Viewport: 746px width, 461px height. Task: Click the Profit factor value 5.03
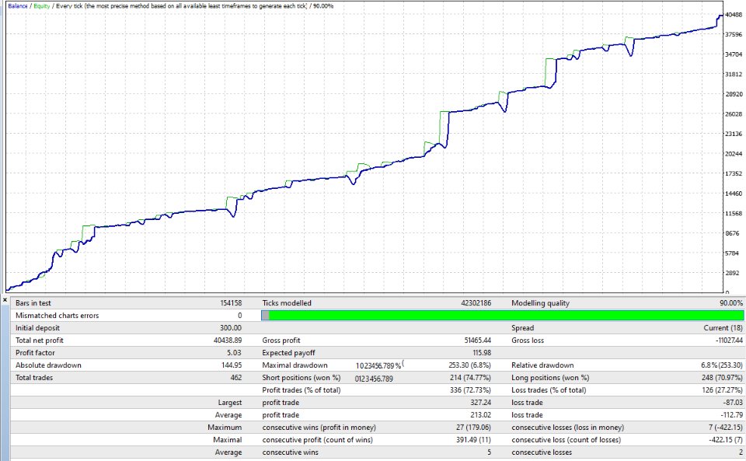pyautogui.click(x=234, y=352)
